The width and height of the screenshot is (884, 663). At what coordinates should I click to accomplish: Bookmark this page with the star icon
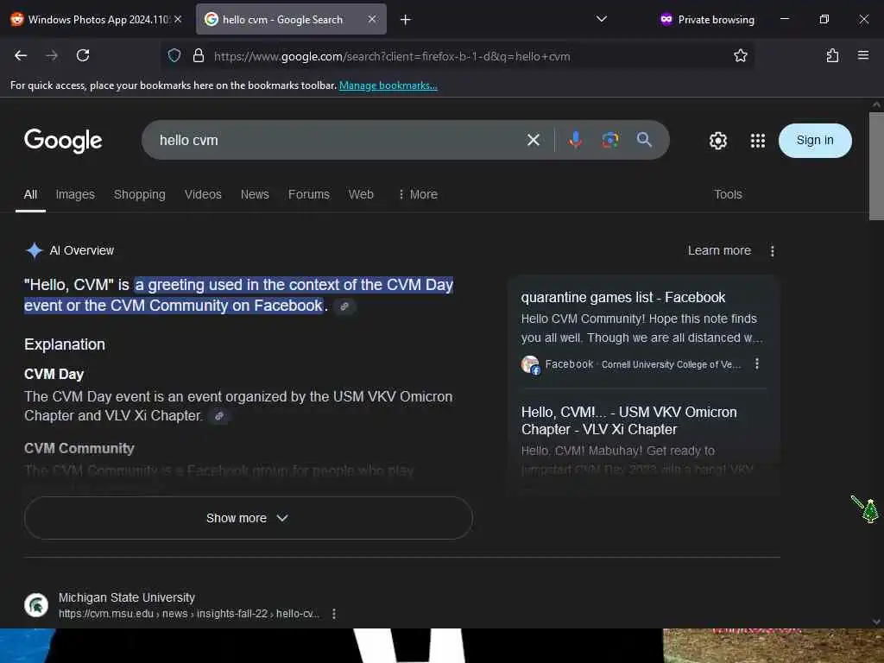pos(740,55)
